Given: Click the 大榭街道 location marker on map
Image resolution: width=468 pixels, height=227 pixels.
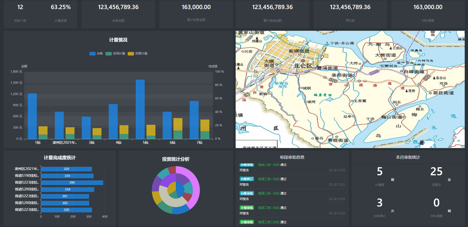Looking at the screenshot, I should [x=385, y=59].
